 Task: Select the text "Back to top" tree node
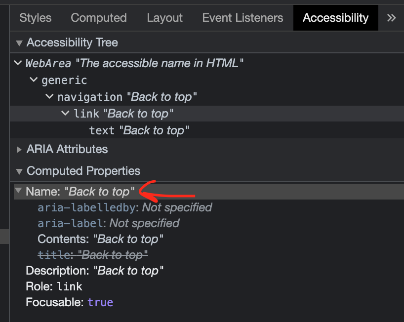tap(139, 130)
